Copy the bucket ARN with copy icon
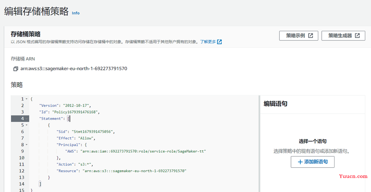Image resolution: width=371 pixels, height=192 pixels. pos(16,69)
